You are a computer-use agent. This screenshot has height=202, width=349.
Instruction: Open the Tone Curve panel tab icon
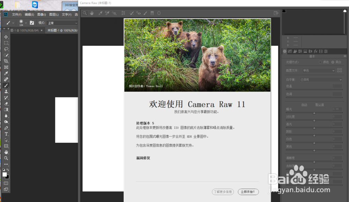click(290, 51)
